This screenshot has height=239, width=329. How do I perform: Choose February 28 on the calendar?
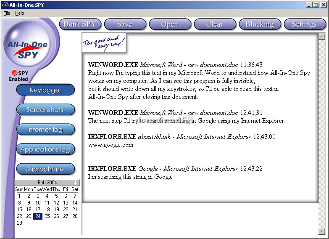(x=75, y=216)
